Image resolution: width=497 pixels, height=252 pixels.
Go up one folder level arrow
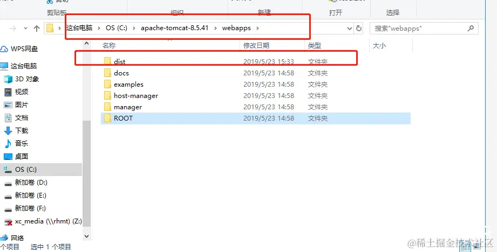(x=37, y=29)
